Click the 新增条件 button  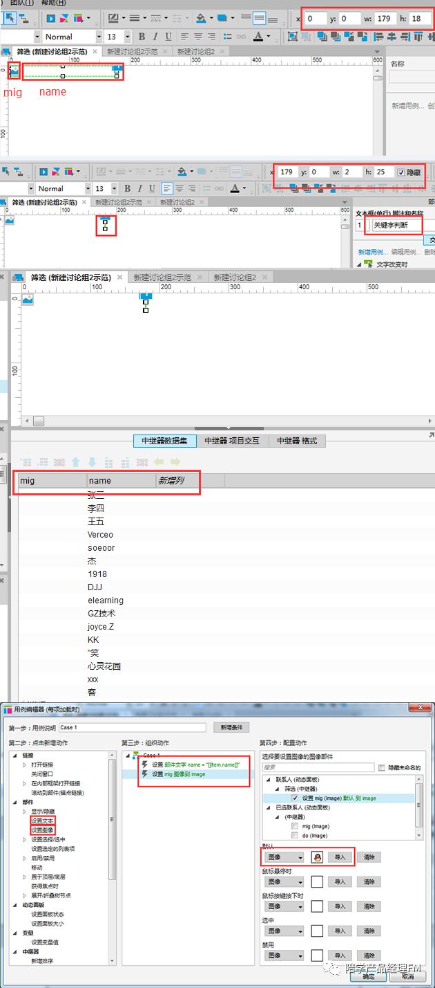[231, 727]
